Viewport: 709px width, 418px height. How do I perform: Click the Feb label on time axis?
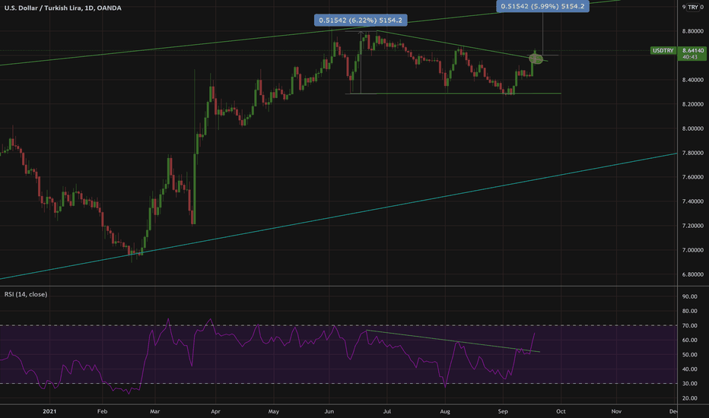pos(102,411)
